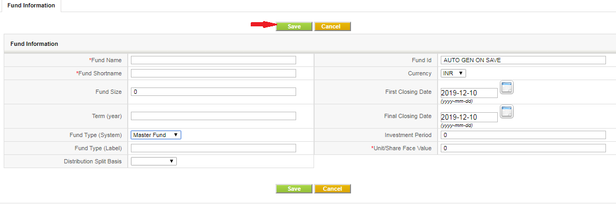Click the bottom Cancel button

(333, 189)
